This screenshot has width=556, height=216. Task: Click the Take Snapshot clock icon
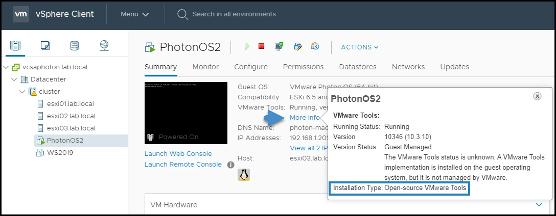(315, 47)
